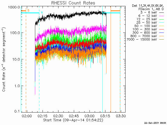Click the Count Rate y-axis title
The height and width of the screenshot is (125, 167).
click(x=4, y=59)
